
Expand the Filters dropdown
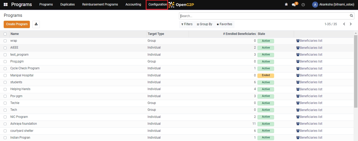[187, 24]
